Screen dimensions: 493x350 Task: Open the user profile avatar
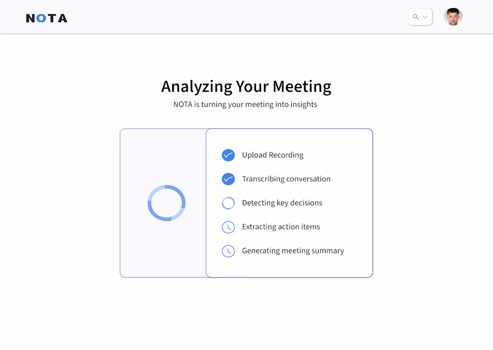453,17
